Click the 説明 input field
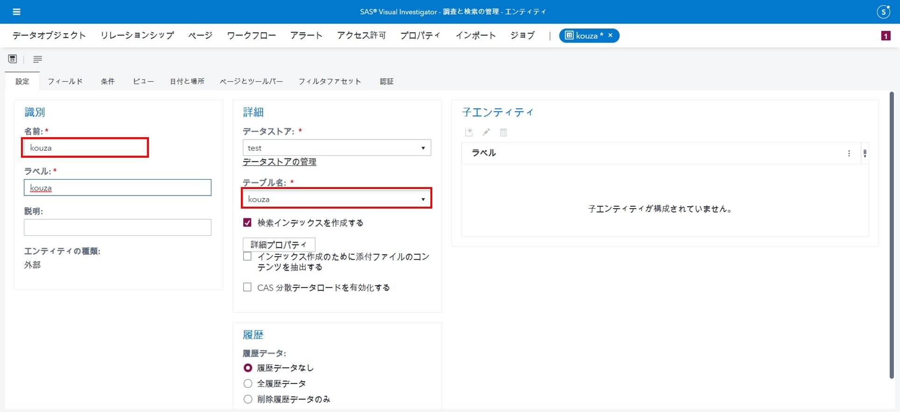Viewport: 900px width, 412px height. [x=118, y=227]
